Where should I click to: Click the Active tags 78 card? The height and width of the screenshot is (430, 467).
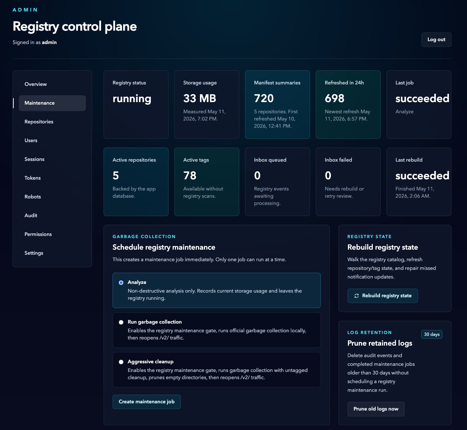pos(207,182)
